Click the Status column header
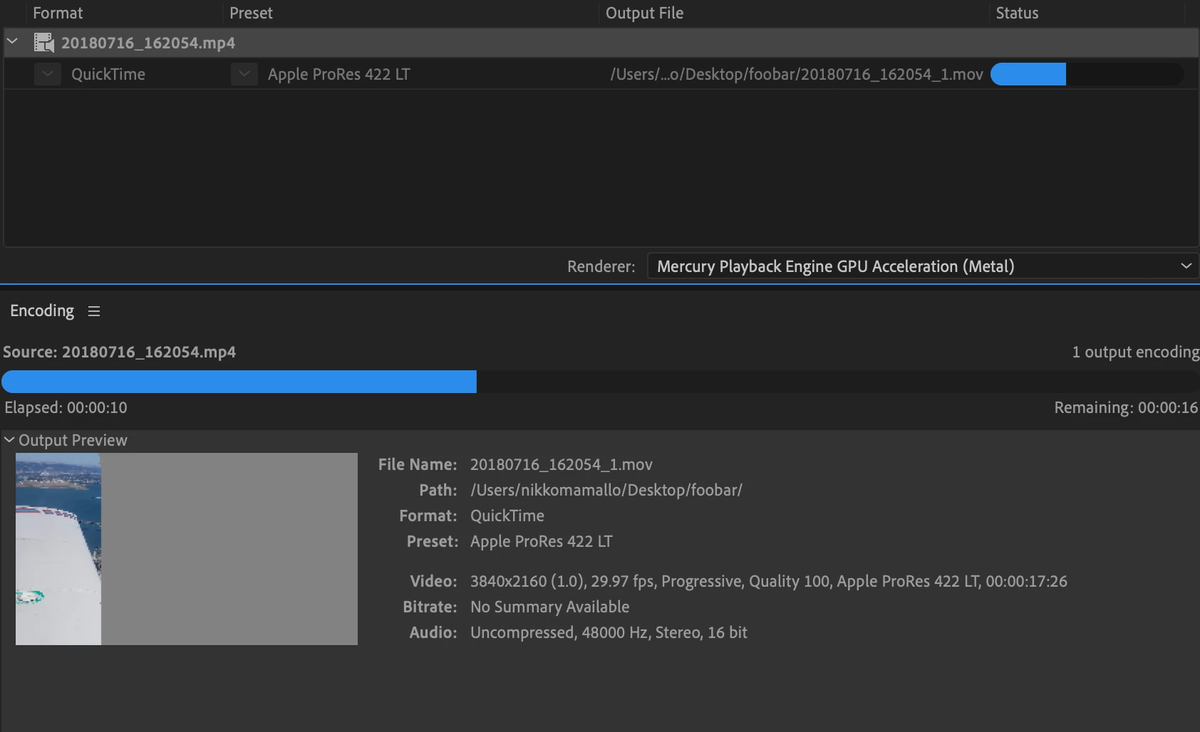Viewport: 1200px width, 732px height. point(1017,13)
